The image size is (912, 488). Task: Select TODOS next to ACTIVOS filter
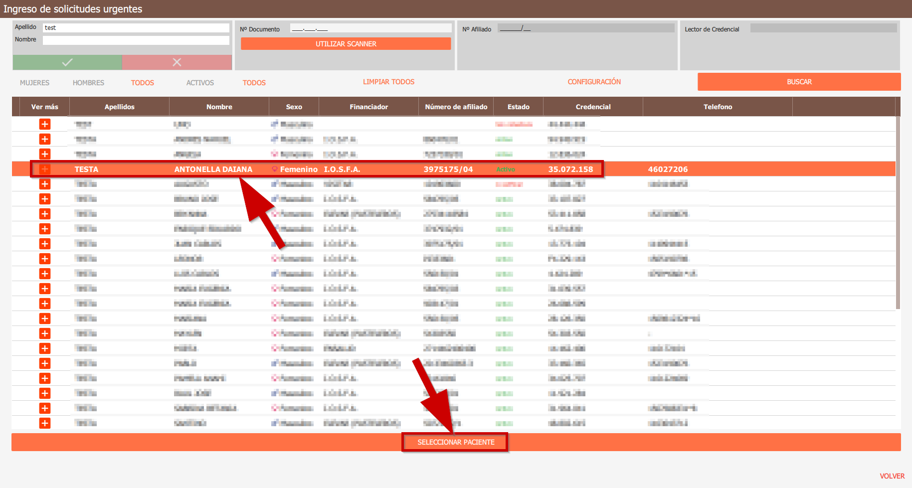coord(254,83)
